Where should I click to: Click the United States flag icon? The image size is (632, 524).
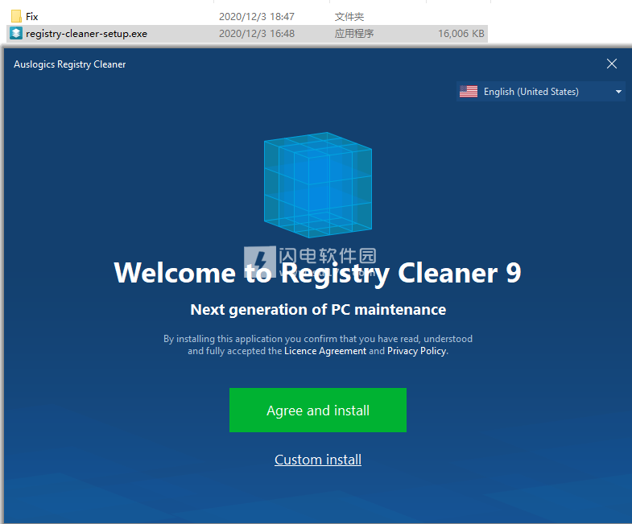click(x=469, y=92)
